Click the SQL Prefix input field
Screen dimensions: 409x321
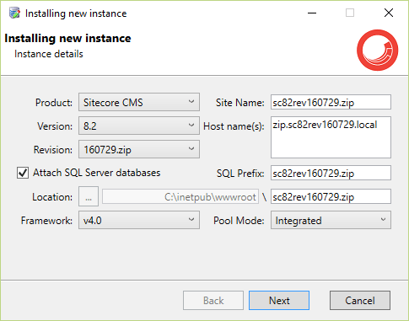point(331,173)
